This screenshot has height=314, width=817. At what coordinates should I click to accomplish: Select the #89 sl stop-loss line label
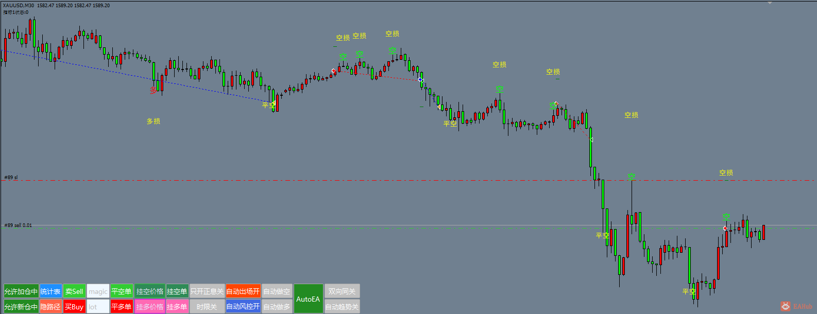[x=11, y=177]
